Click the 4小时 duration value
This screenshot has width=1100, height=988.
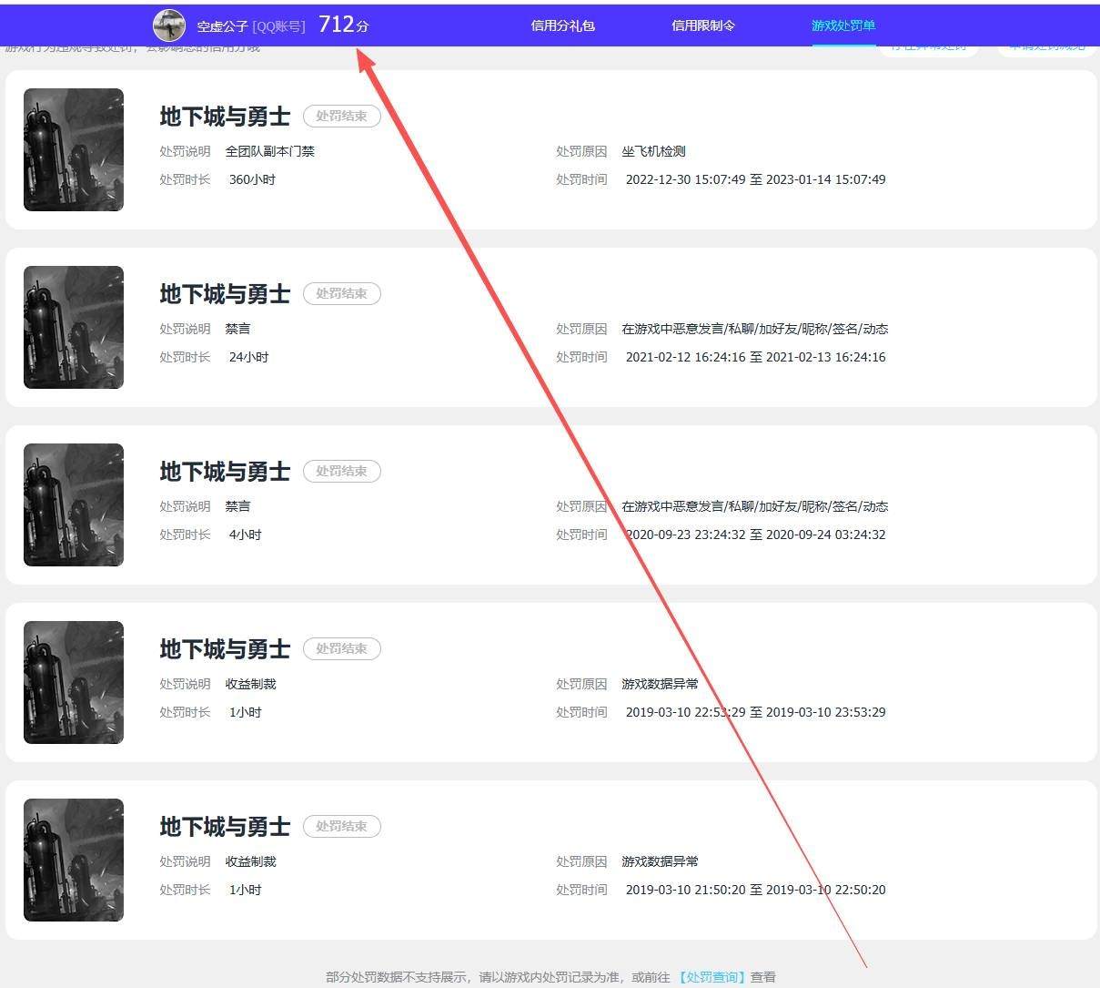[x=245, y=535]
